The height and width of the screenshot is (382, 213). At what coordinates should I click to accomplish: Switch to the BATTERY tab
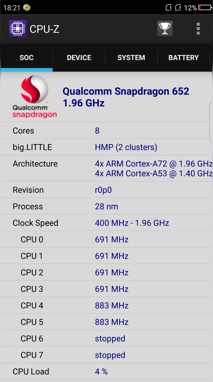(184, 58)
